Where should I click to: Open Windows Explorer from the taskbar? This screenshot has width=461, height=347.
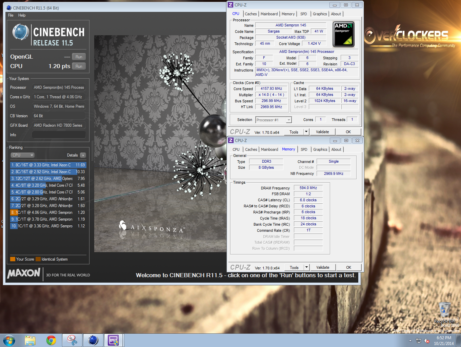30,340
